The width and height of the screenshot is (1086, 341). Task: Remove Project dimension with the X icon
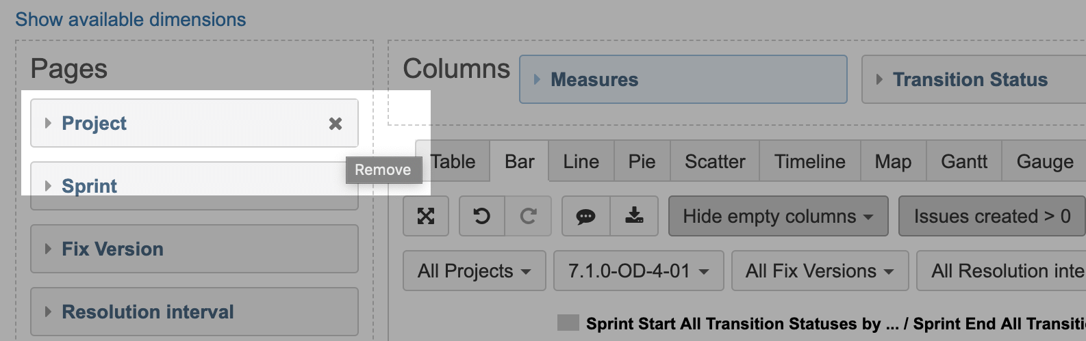(x=336, y=124)
